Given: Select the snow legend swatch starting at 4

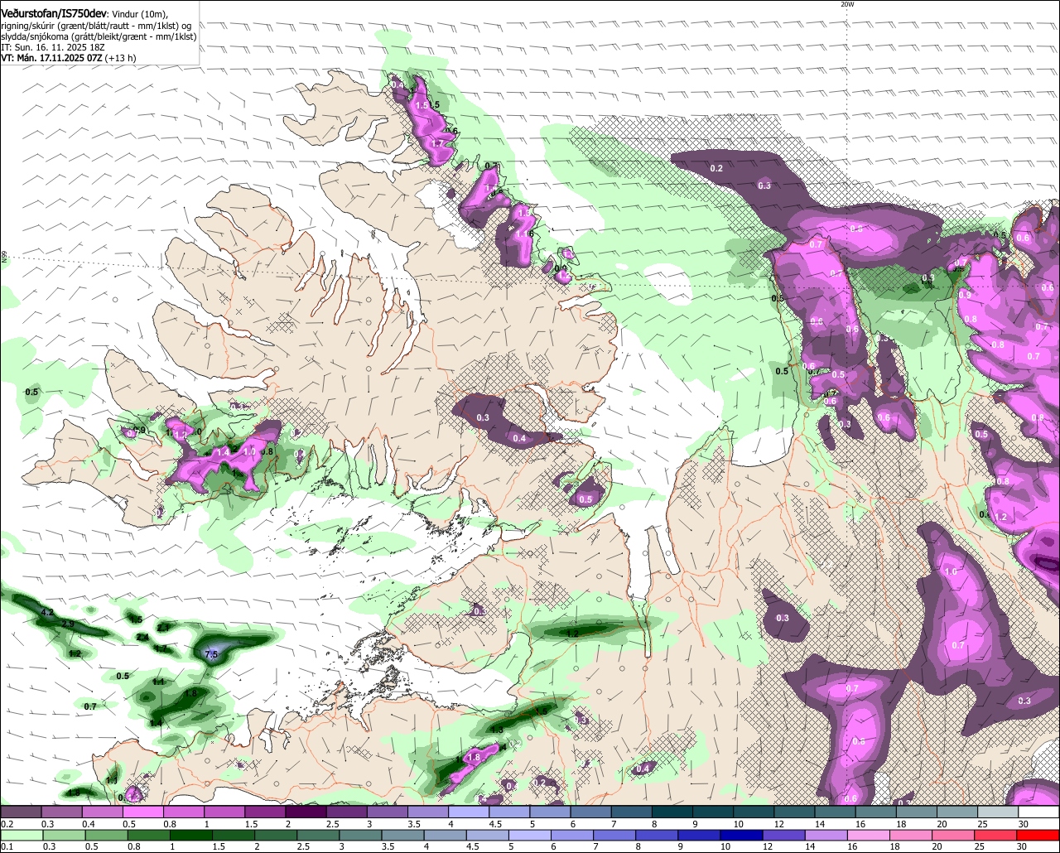Looking at the screenshot, I should point(468,812).
